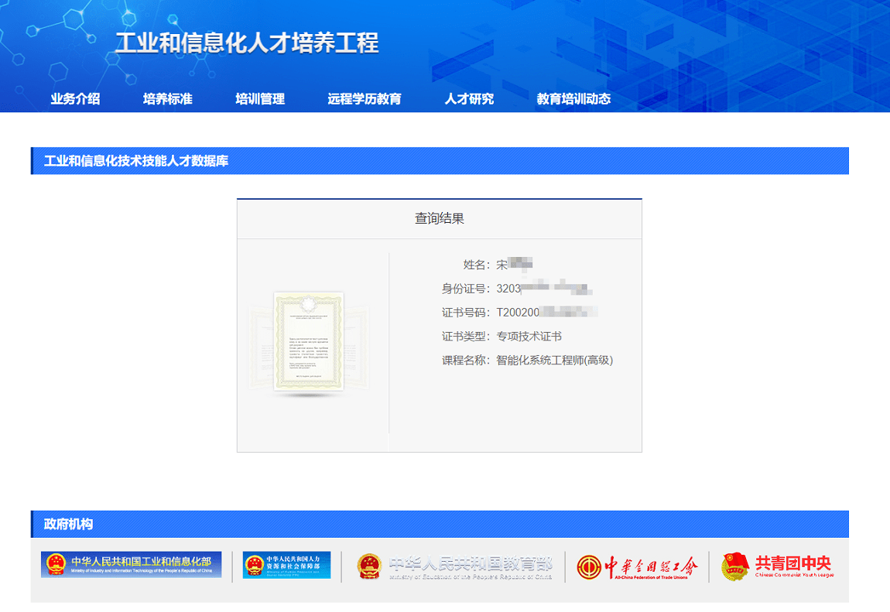Image resolution: width=890 pixels, height=612 pixels.
Task: Click the 查询结果 results header
Action: [438, 217]
